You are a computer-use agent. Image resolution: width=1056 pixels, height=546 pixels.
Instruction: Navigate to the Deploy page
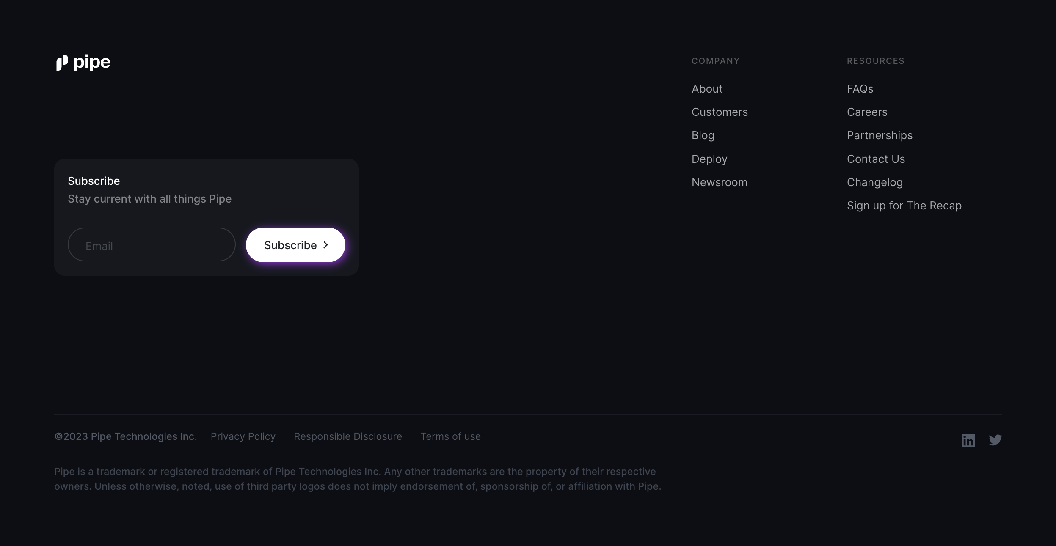[710, 159]
